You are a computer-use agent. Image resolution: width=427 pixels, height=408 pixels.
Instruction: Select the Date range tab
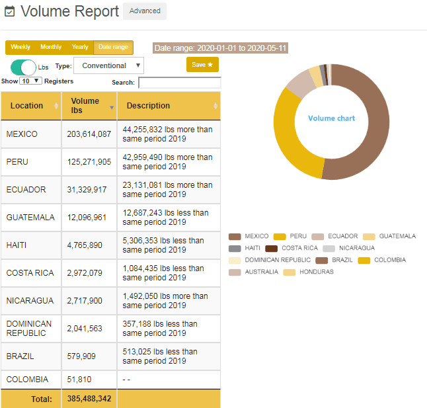pos(113,47)
